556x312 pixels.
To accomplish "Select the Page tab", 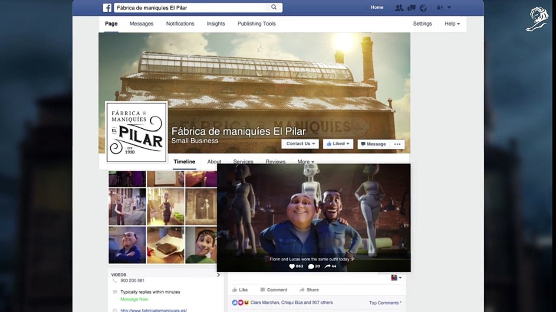I will click(111, 24).
